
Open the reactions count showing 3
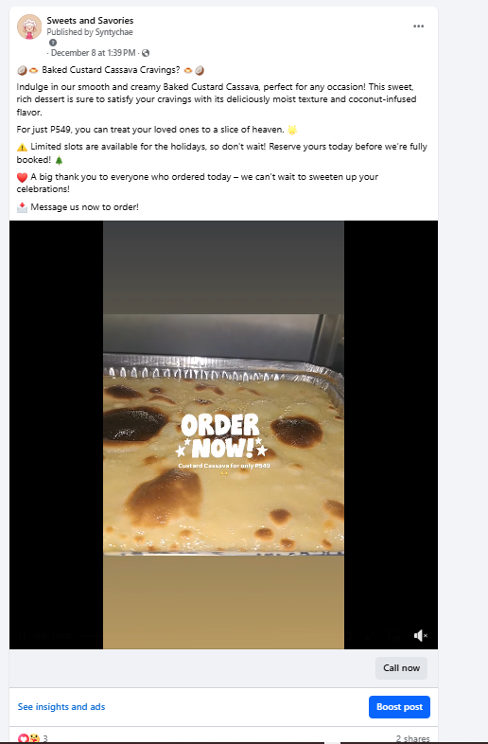click(x=45, y=738)
